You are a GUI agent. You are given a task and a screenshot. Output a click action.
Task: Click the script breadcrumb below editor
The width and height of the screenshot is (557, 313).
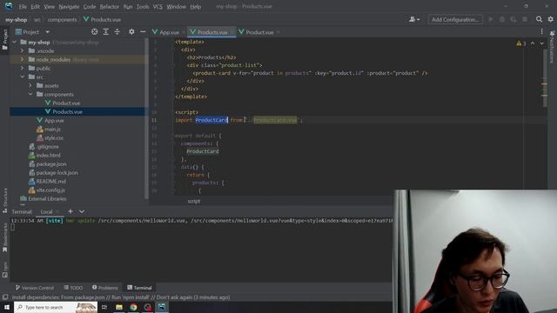tap(193, 201)
